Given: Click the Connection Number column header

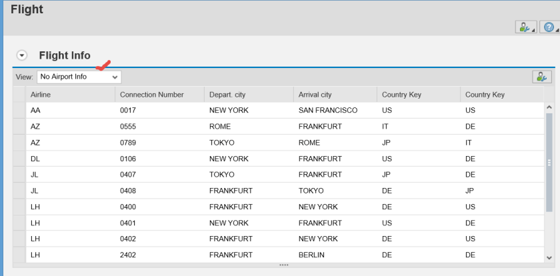Looking at the screenshot, I should click(157, 95).
